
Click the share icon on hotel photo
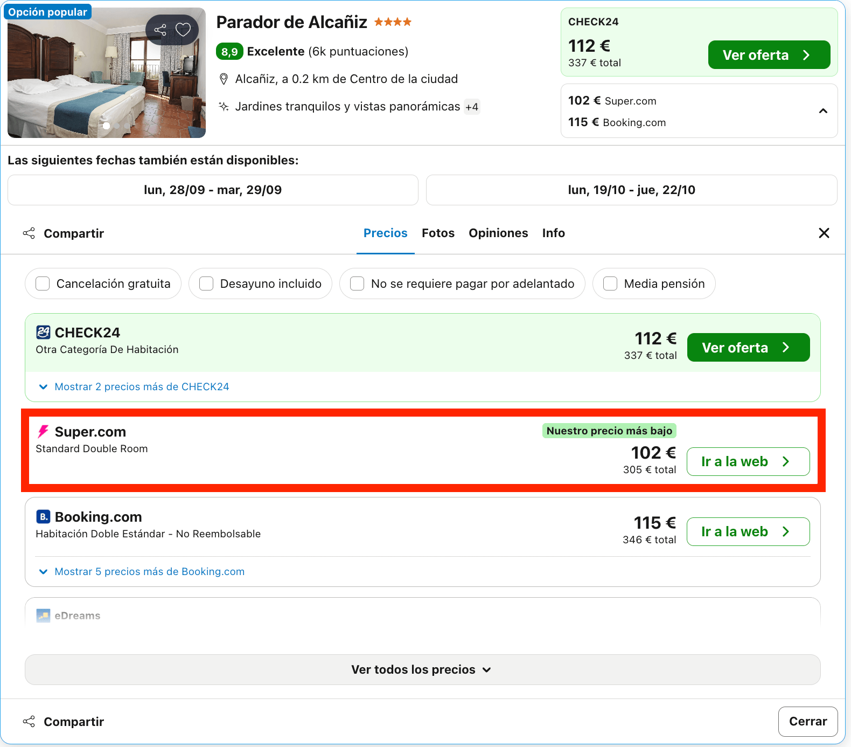point(160,30)
